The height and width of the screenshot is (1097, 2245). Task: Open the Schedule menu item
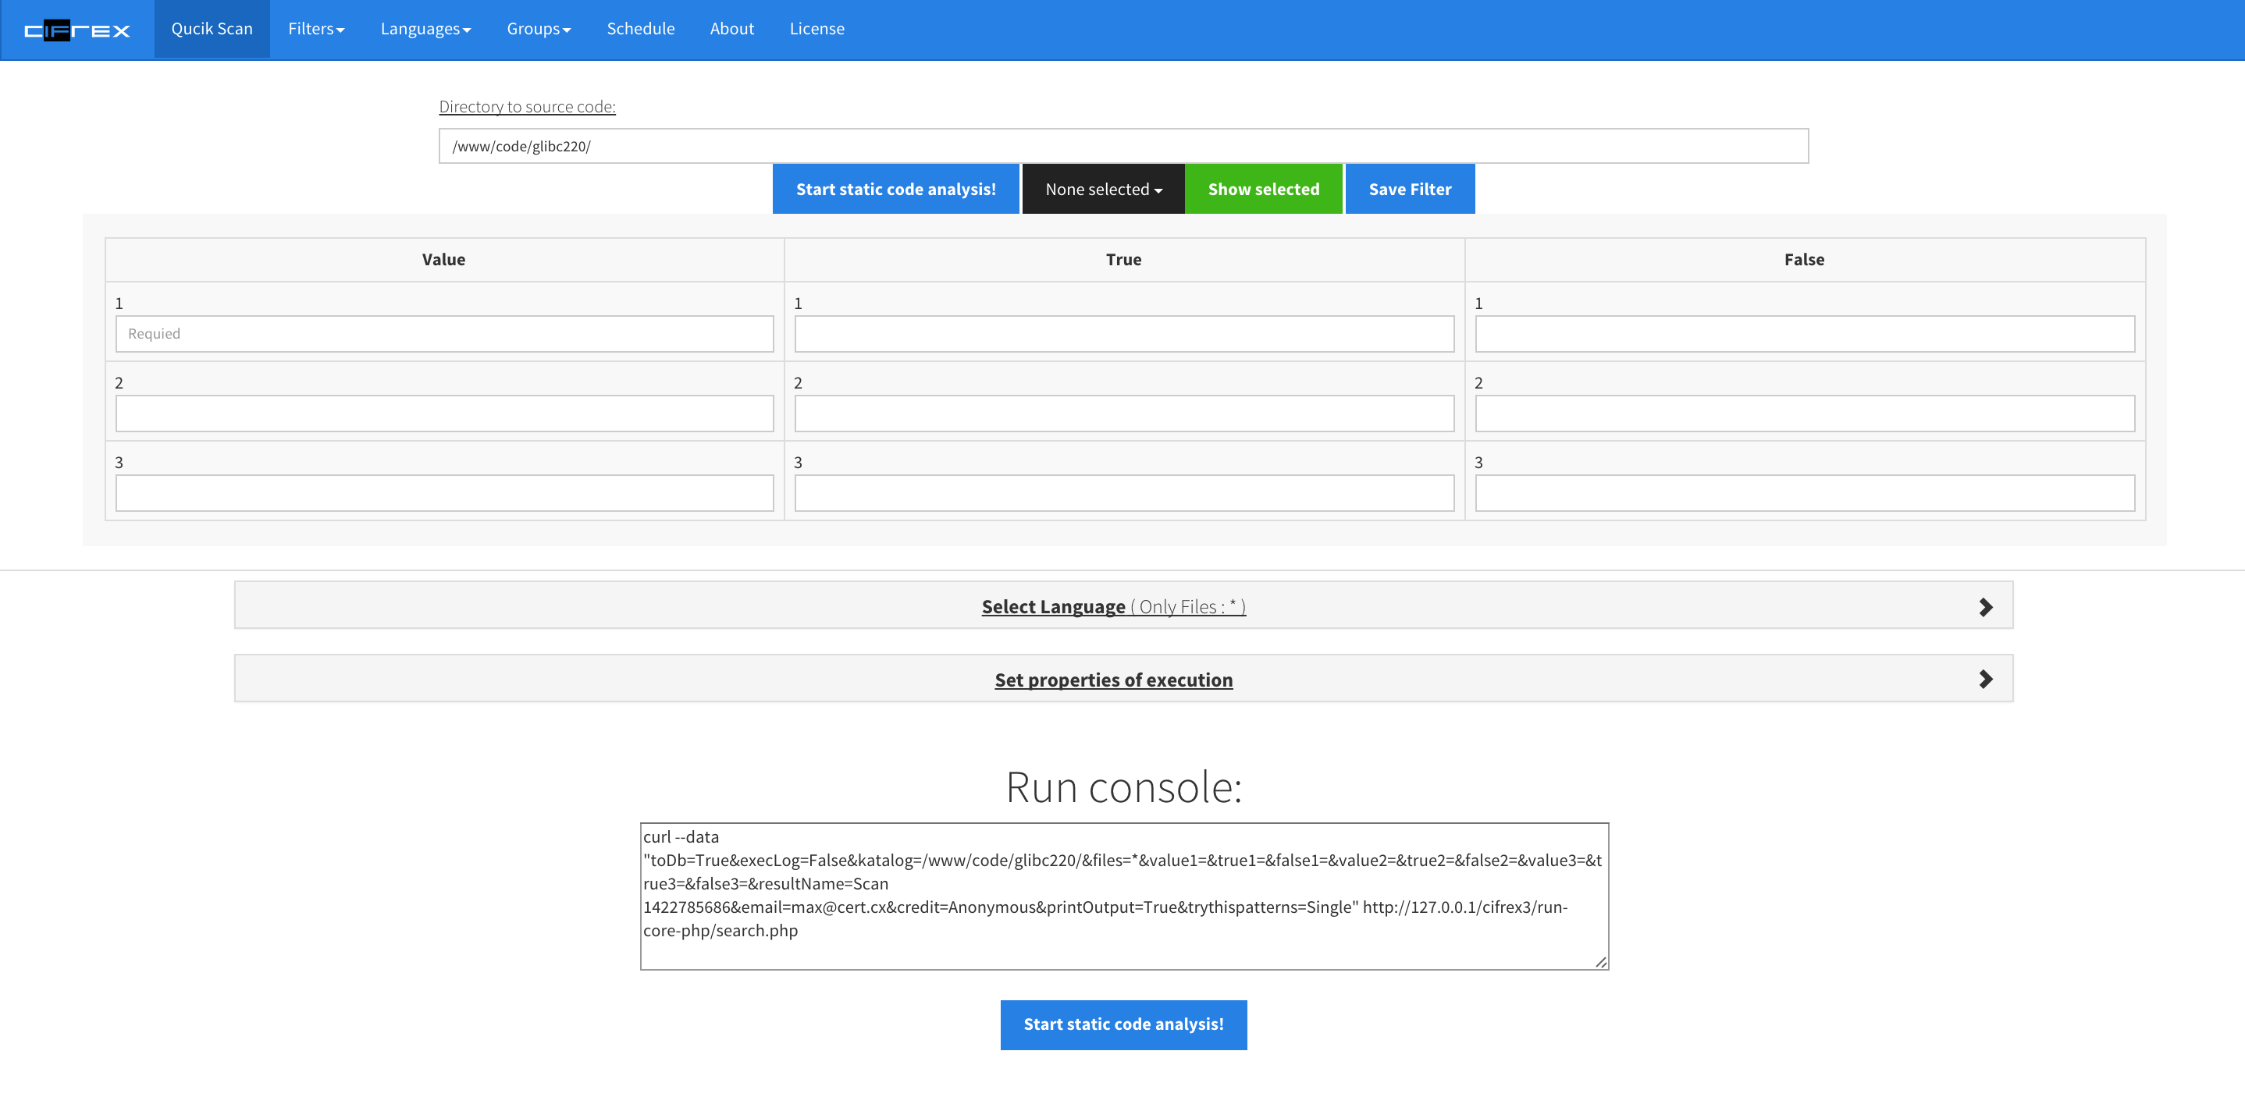tap(639, 29)
